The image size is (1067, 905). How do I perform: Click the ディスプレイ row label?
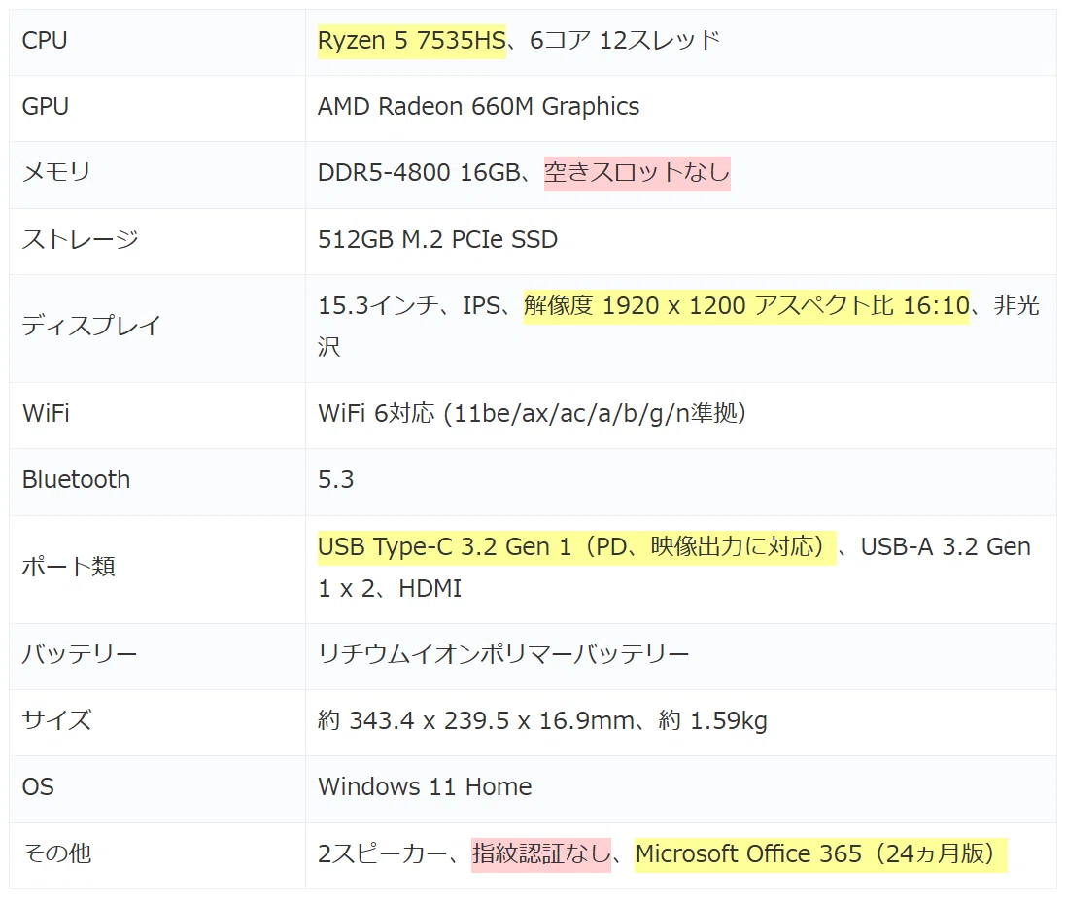coord(91,326)
